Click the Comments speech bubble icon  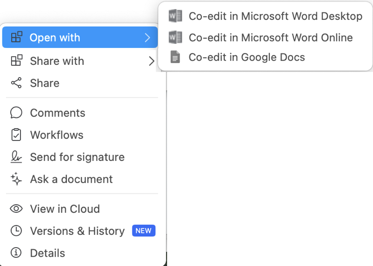point(16,112)
